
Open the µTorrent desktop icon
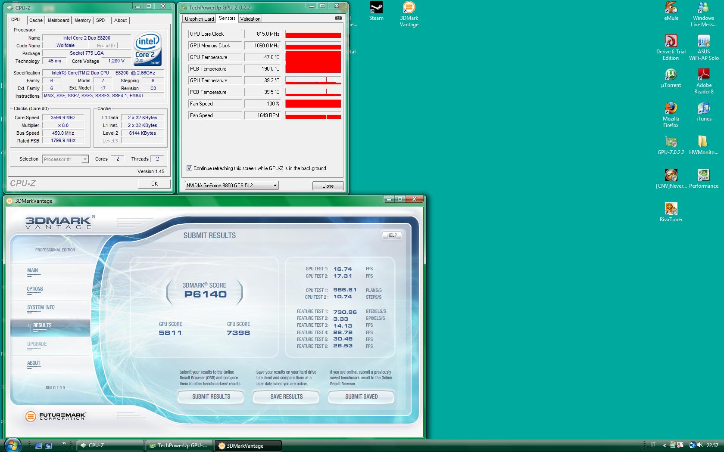click(x=671, y=78)
